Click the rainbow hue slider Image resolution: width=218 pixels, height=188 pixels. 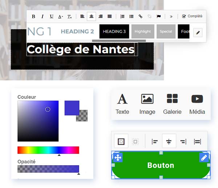coord(48,150)
